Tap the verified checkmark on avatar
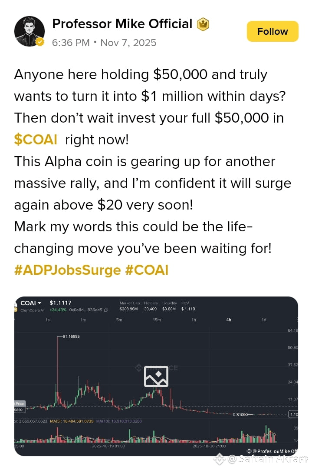 pyautogui.click(x=40, y=42)
